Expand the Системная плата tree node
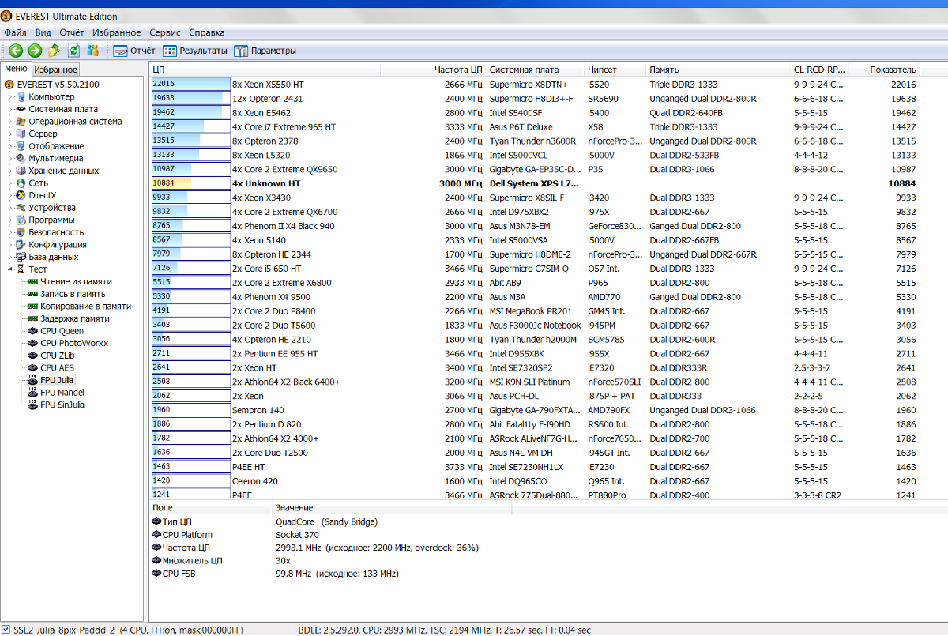The height and width of the screenshot is (636, 948). (x=11, y=109)
